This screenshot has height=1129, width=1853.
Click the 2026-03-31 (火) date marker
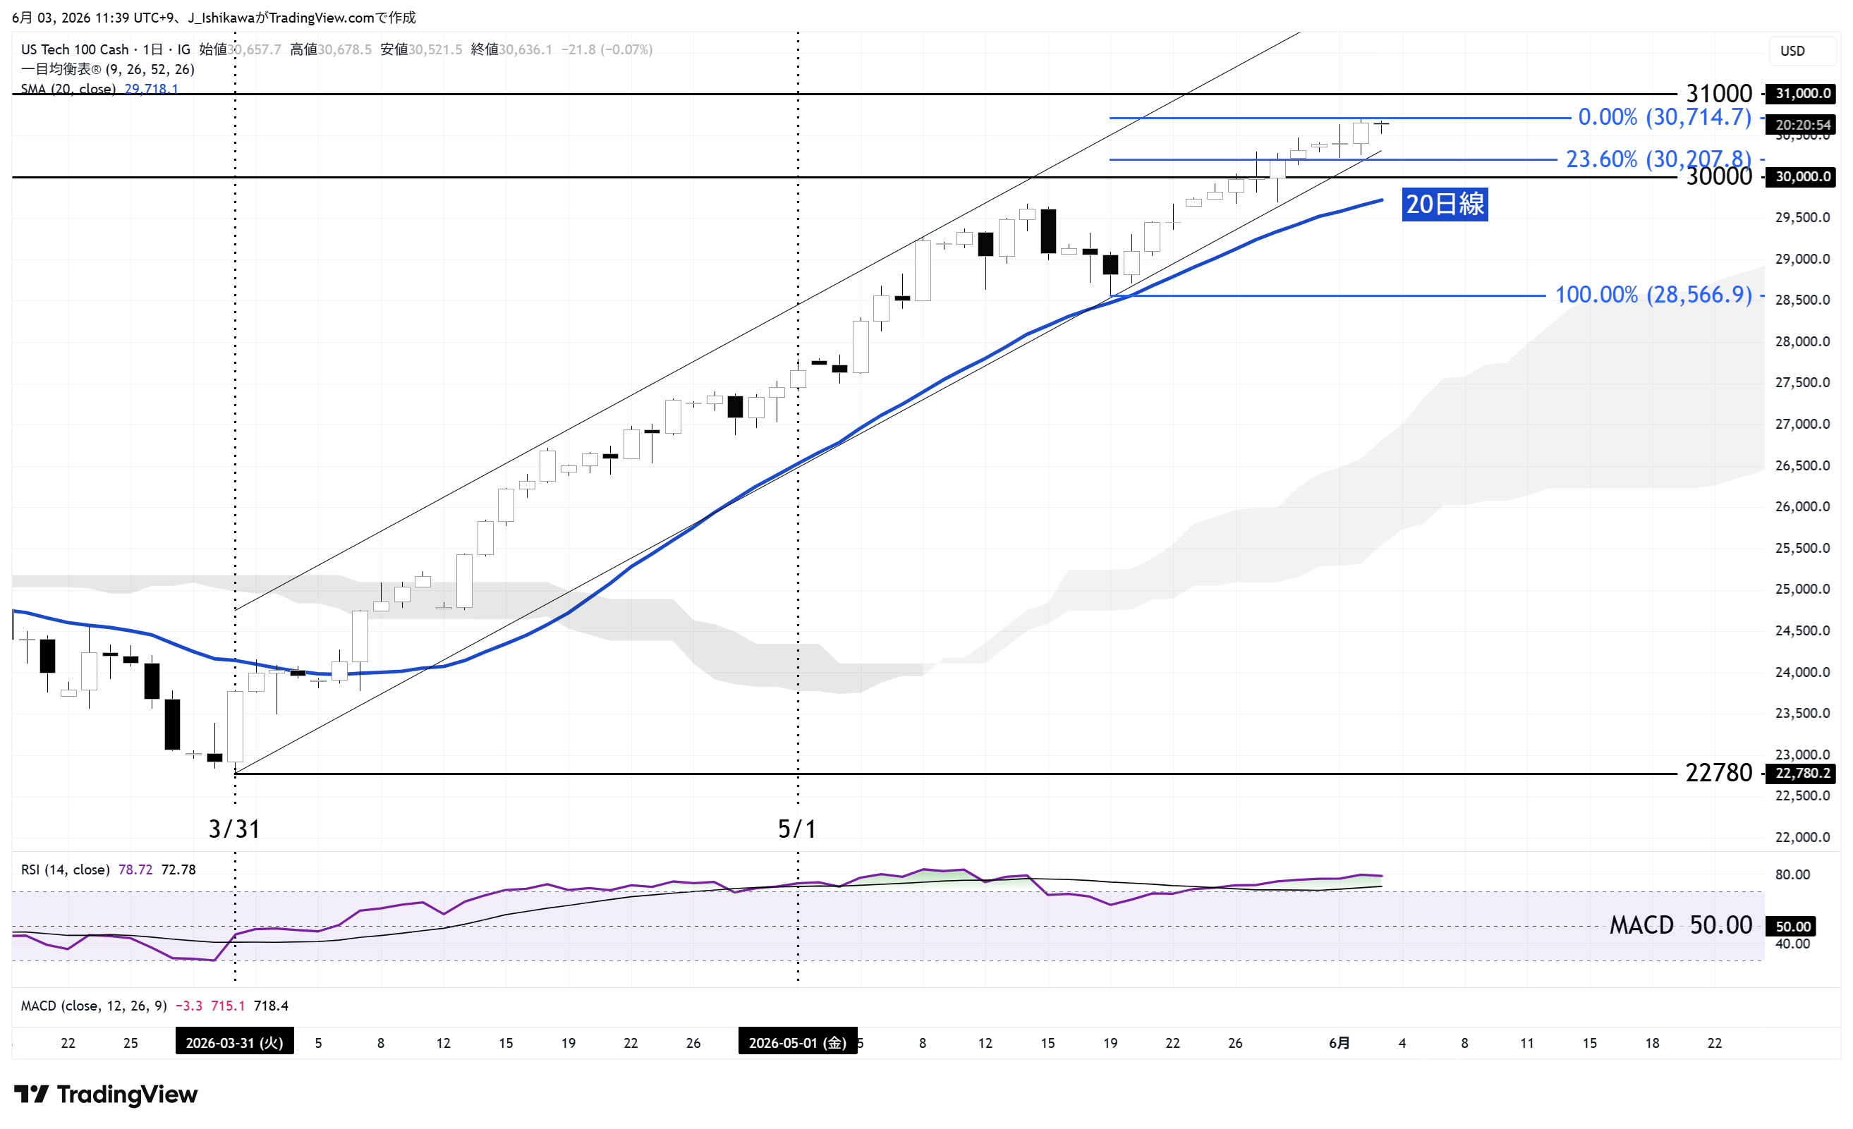[235, 1042]
